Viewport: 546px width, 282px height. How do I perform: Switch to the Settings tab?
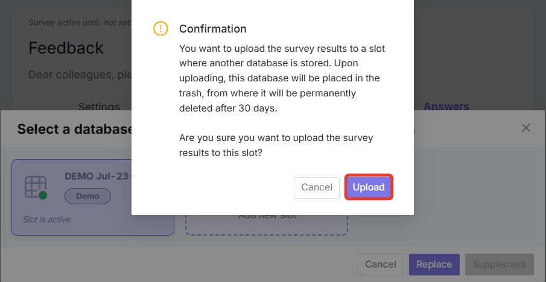click(99, 107)
